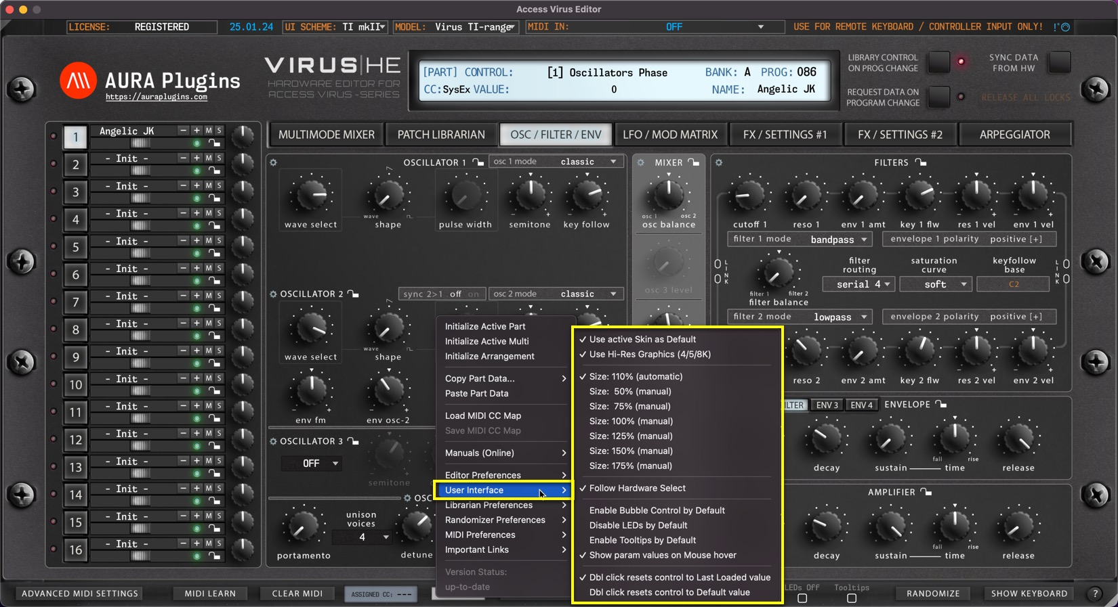Enable Use Hi-Res Graphics menu option
The image size is (1118, 607).
650,354
